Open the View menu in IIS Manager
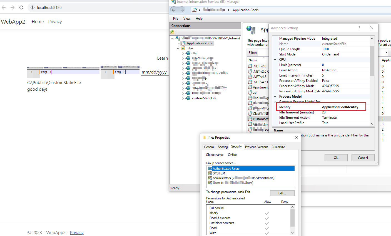 pos(187,19)
